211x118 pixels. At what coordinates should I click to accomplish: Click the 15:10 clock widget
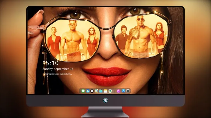[x=51, y=63]
